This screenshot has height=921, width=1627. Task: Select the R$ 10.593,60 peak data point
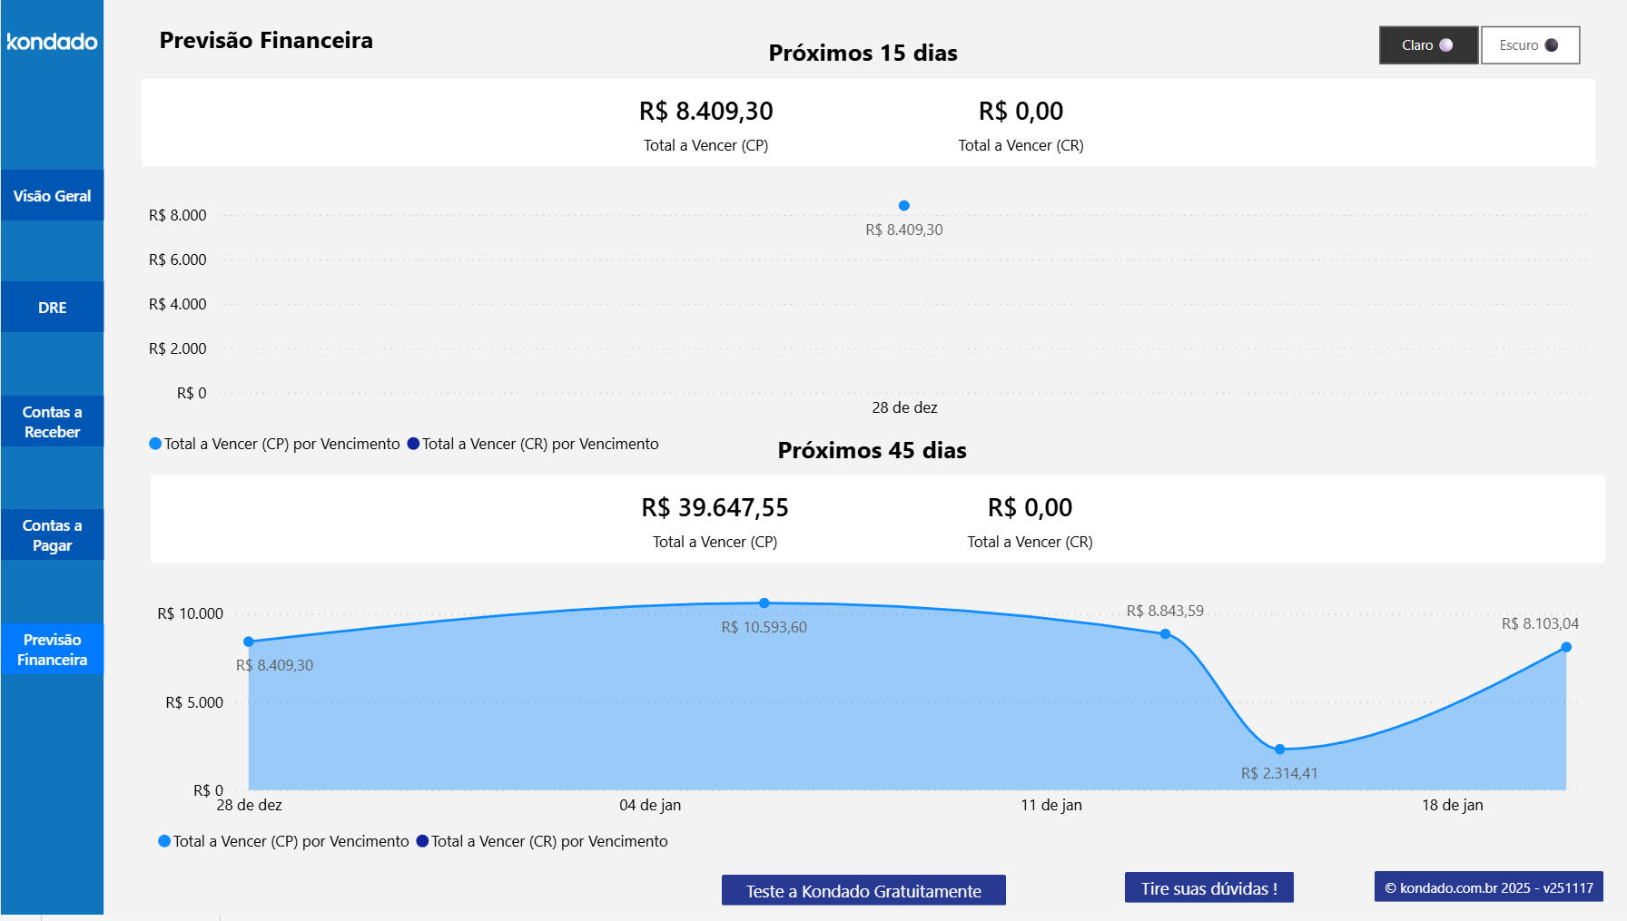764,602
